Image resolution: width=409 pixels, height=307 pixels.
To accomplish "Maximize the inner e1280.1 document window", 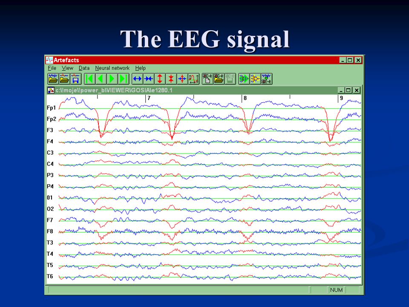I will click(349, 90).
